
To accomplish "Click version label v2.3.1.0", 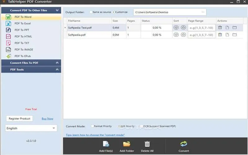I will coord(31,141).
